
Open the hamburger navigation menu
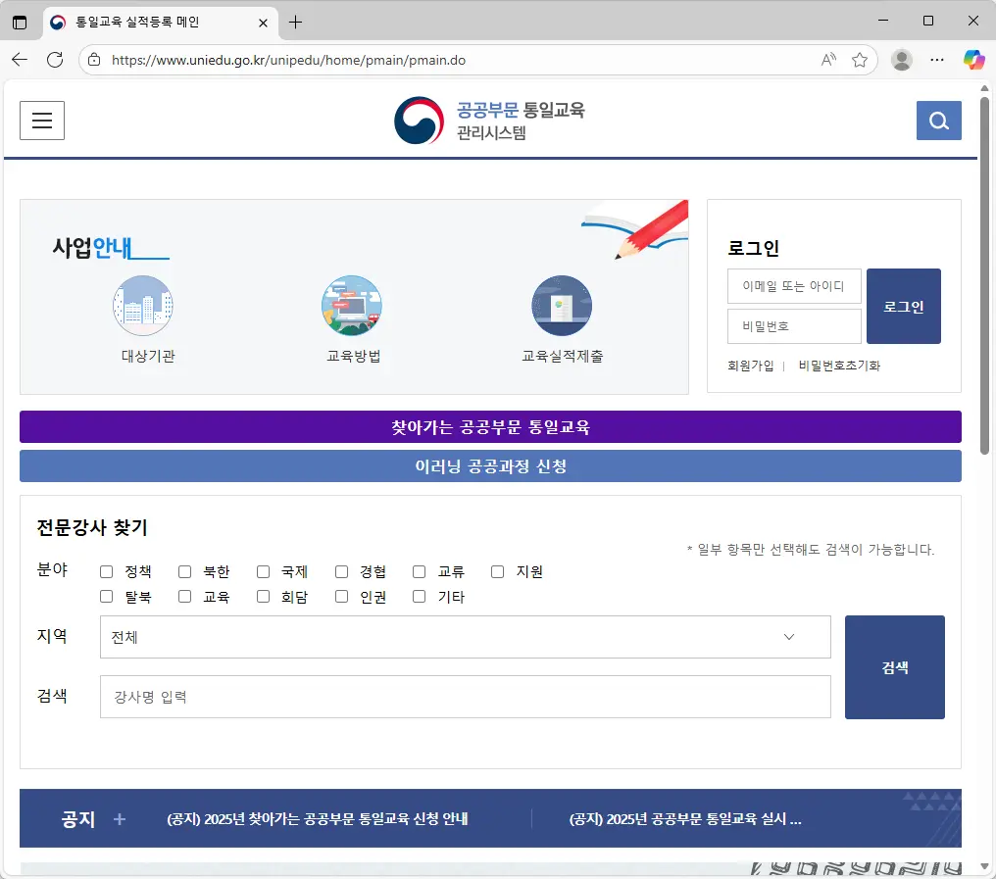click(x=41, y=120)
